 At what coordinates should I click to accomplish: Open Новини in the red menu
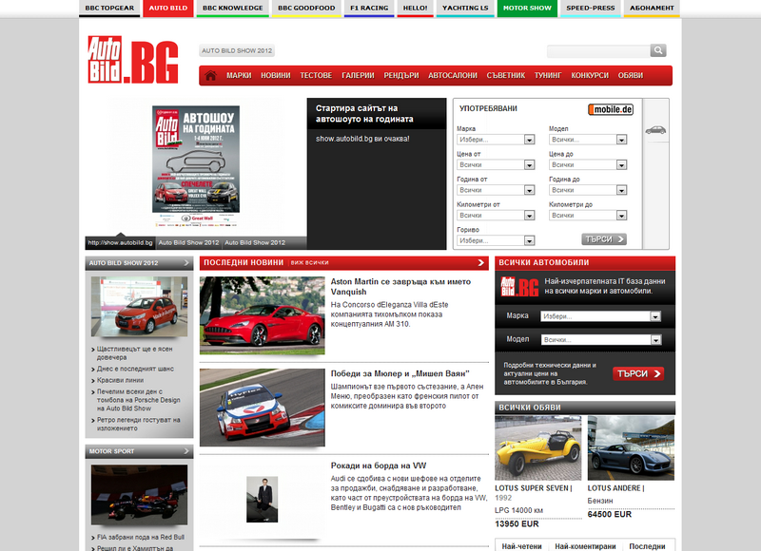click(x=275, y=76)
